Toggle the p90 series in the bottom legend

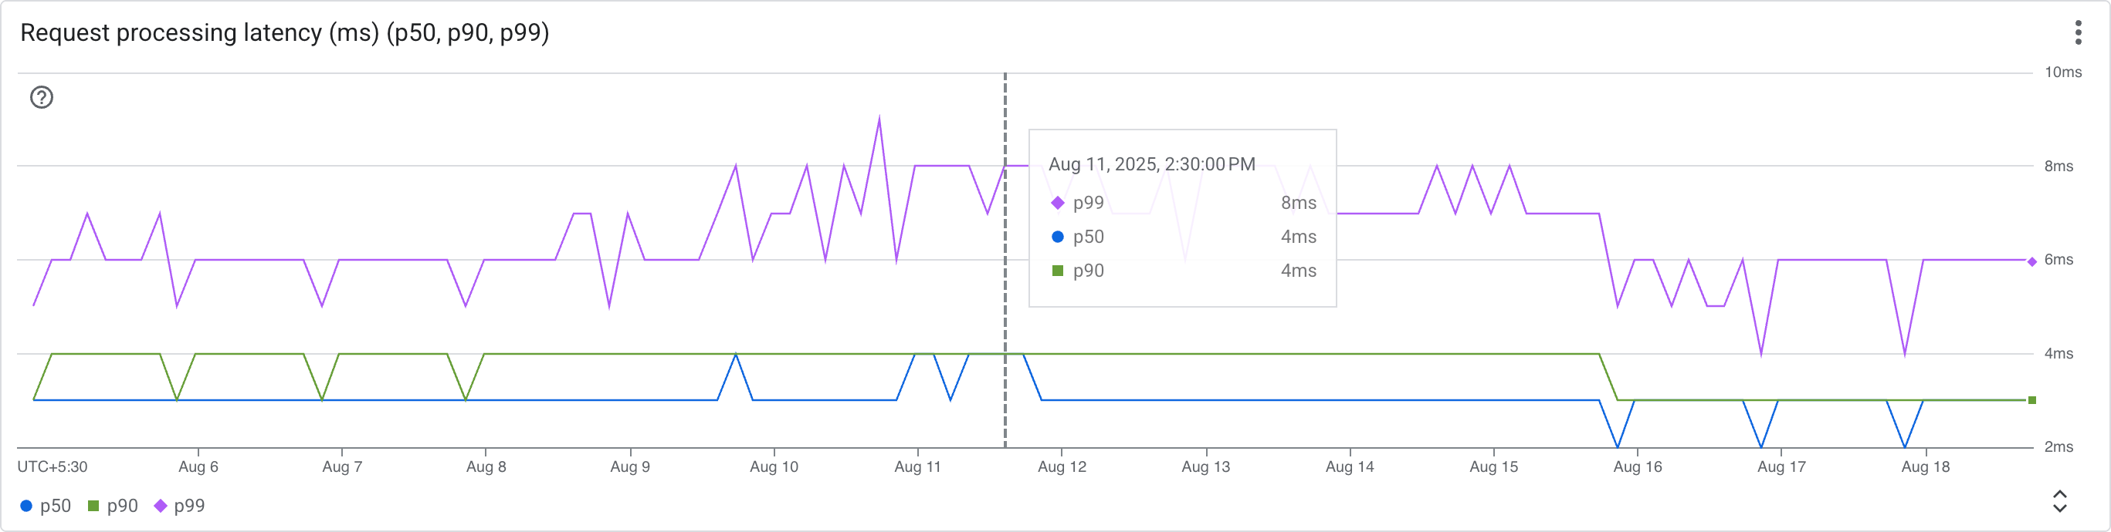[x=113, y=506]
